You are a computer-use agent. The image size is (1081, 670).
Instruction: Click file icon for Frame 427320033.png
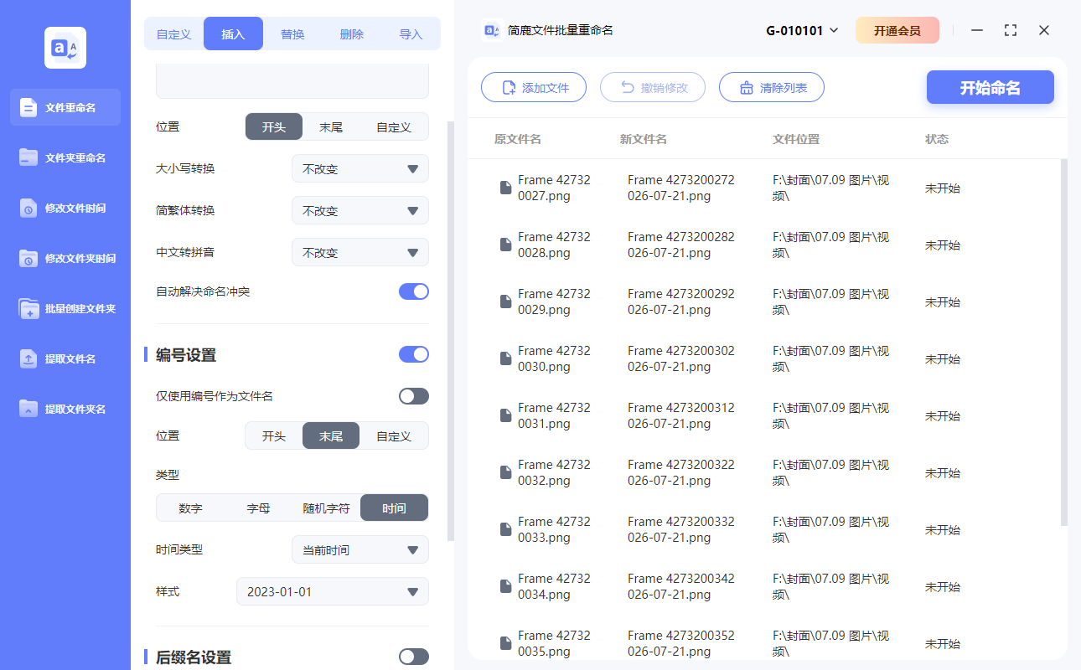tap(505, 529)
